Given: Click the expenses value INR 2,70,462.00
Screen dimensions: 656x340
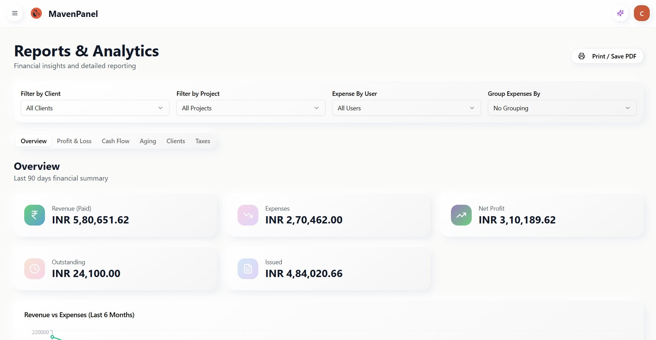Looking at the screenshot, I should pos(304,220).
